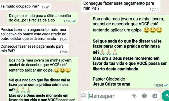Tap read ticks next to 18:04
This screenshot has width=169, height=101.
(166, 85)
